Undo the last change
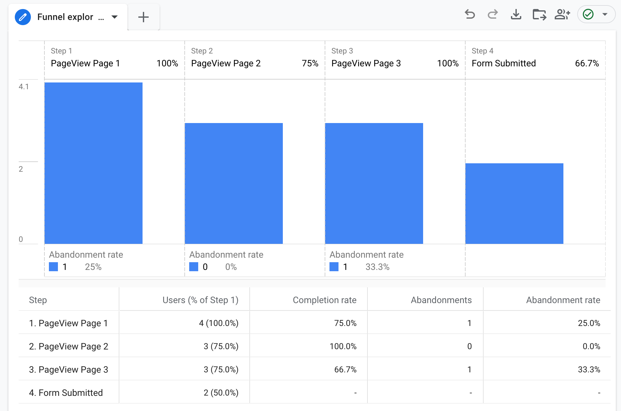This screenshot has height=411, width=621. pos(470,14)
